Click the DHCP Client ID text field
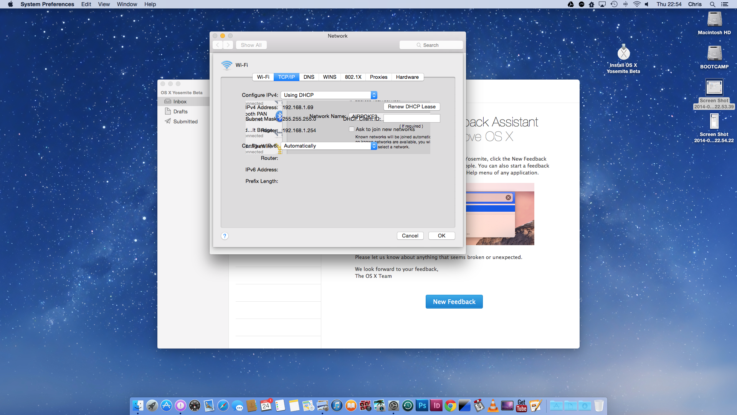The image size is (737, 415). point(411,118)
